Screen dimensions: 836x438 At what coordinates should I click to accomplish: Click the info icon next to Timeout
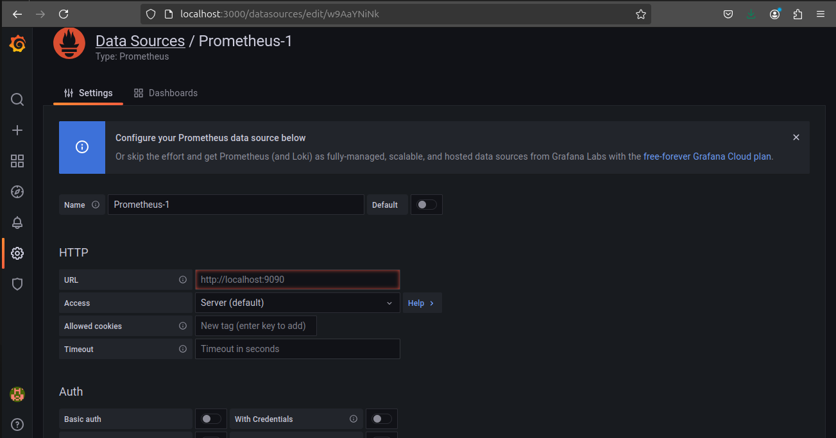[x=183, y=350]
